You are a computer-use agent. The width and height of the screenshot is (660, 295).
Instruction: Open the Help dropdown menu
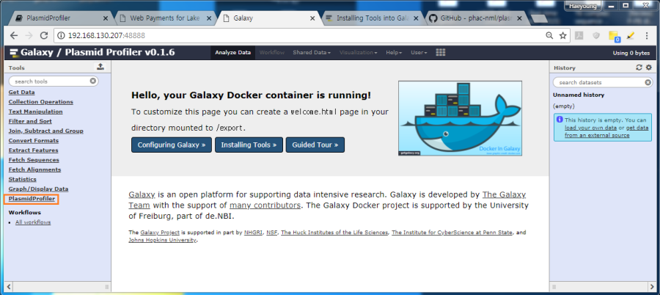tap(394, 53)
